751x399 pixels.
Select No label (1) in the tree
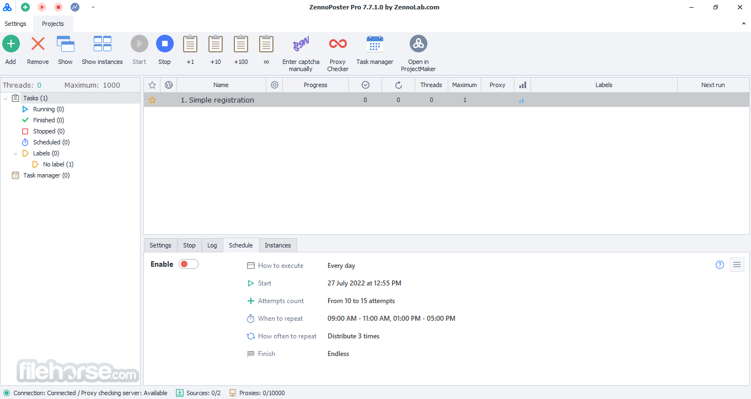[58, 164]
